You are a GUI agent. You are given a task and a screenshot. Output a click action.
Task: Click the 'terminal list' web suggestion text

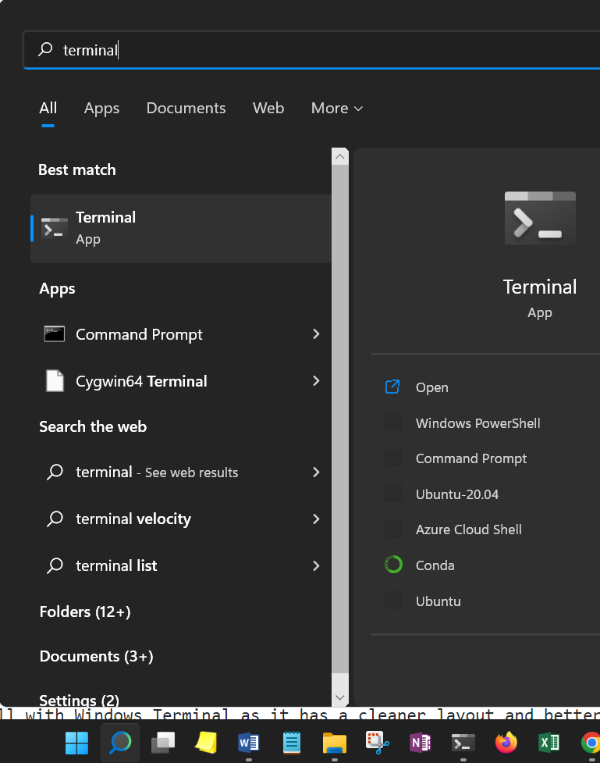pos(116,565)
